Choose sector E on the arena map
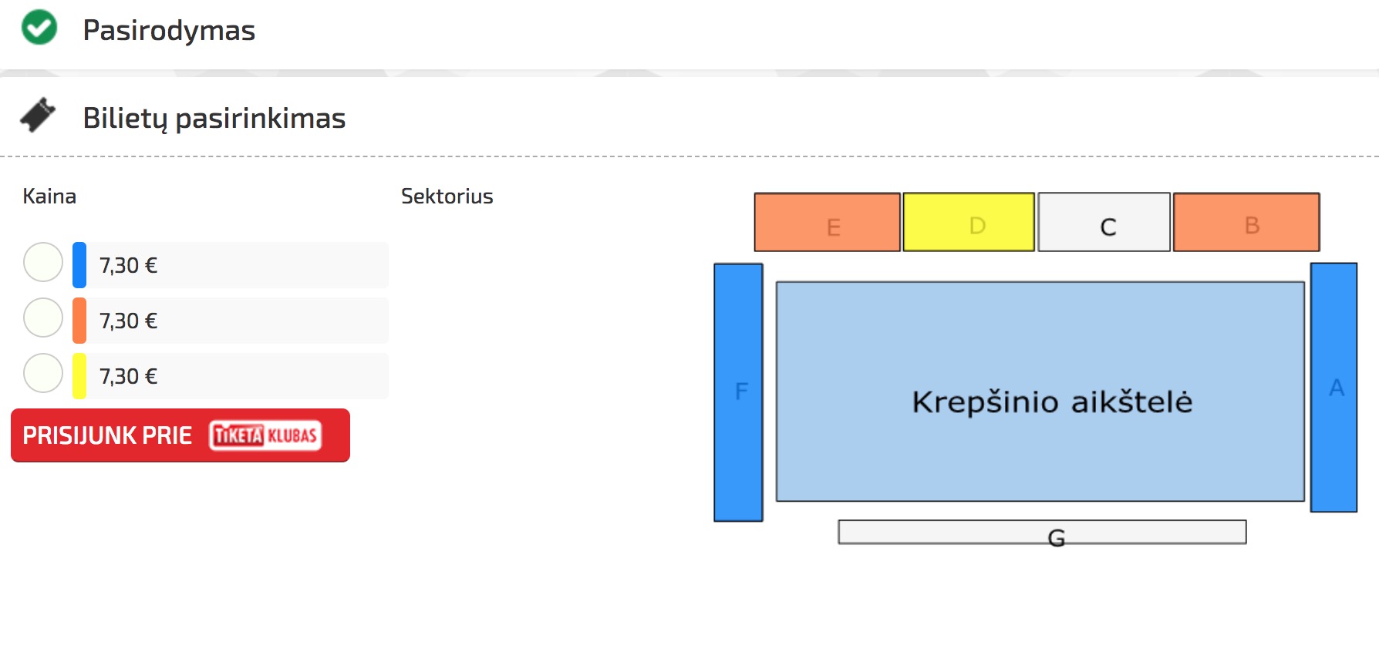The height and width of the screenshot is (672, 1379). pyautogui.click(x=828, y=222)
